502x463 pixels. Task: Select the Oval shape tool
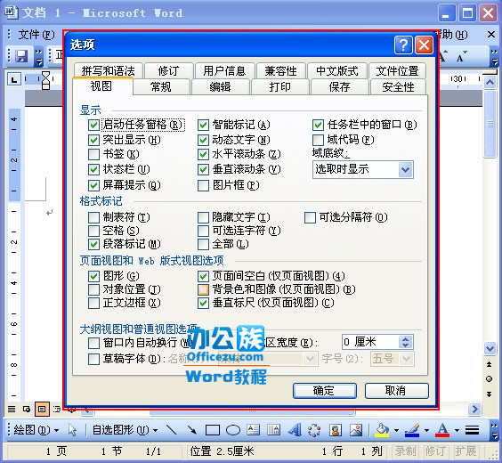(233, 430)
